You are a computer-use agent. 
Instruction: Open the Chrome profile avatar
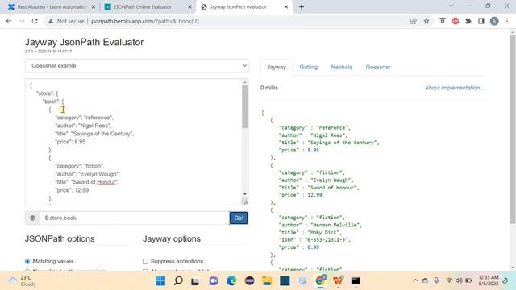point(494,21)
